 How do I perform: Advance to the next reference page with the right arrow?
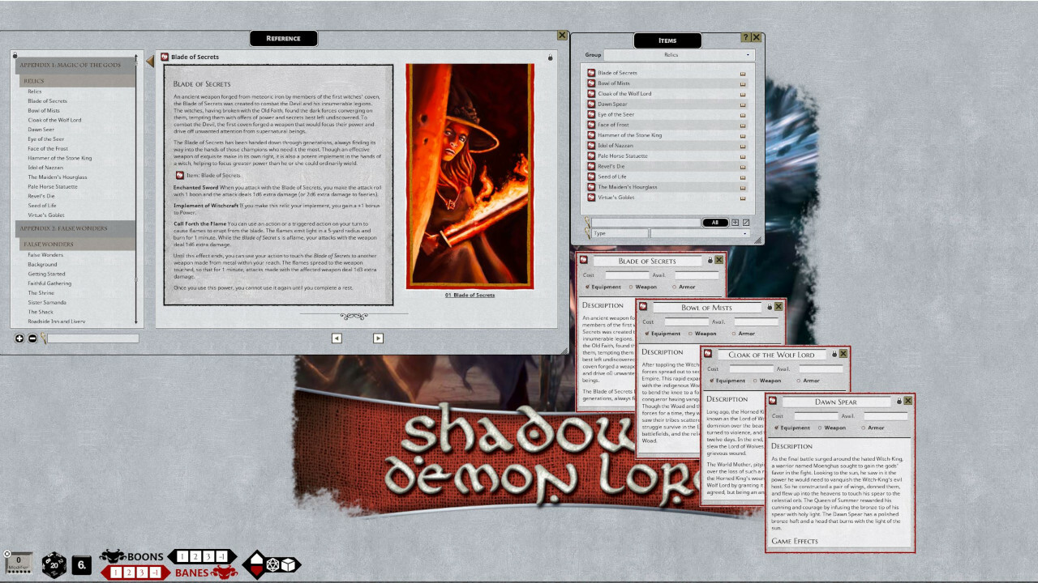tap(378, 338)
